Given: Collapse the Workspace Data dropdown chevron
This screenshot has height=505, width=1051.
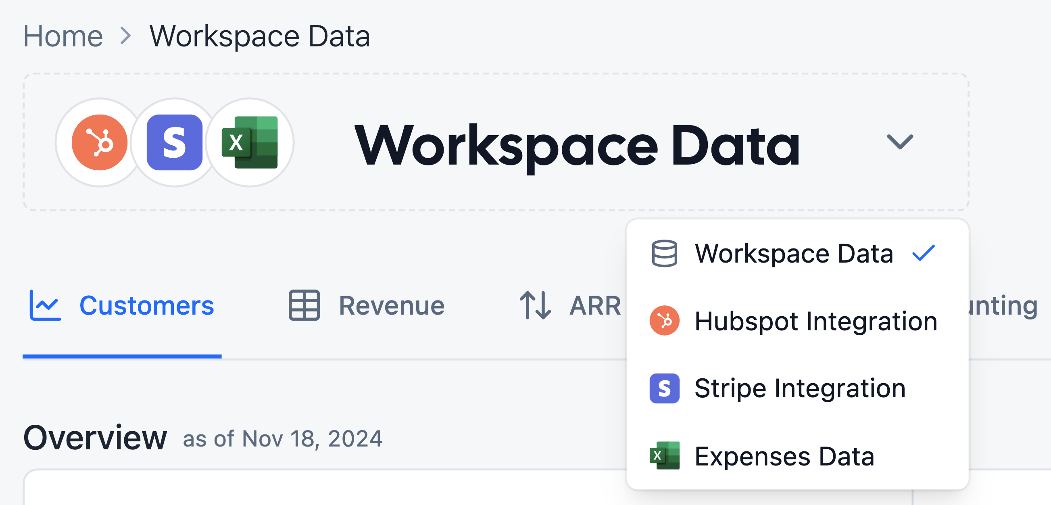Looking at the screenshot, I should 900,142.
